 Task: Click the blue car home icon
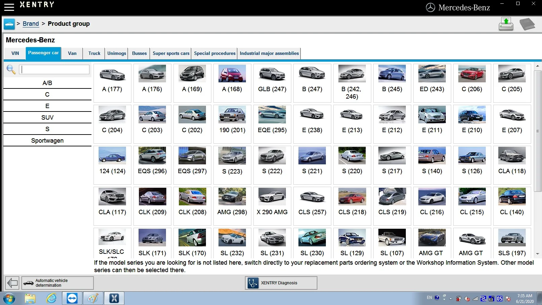click(x=9, y=24)
